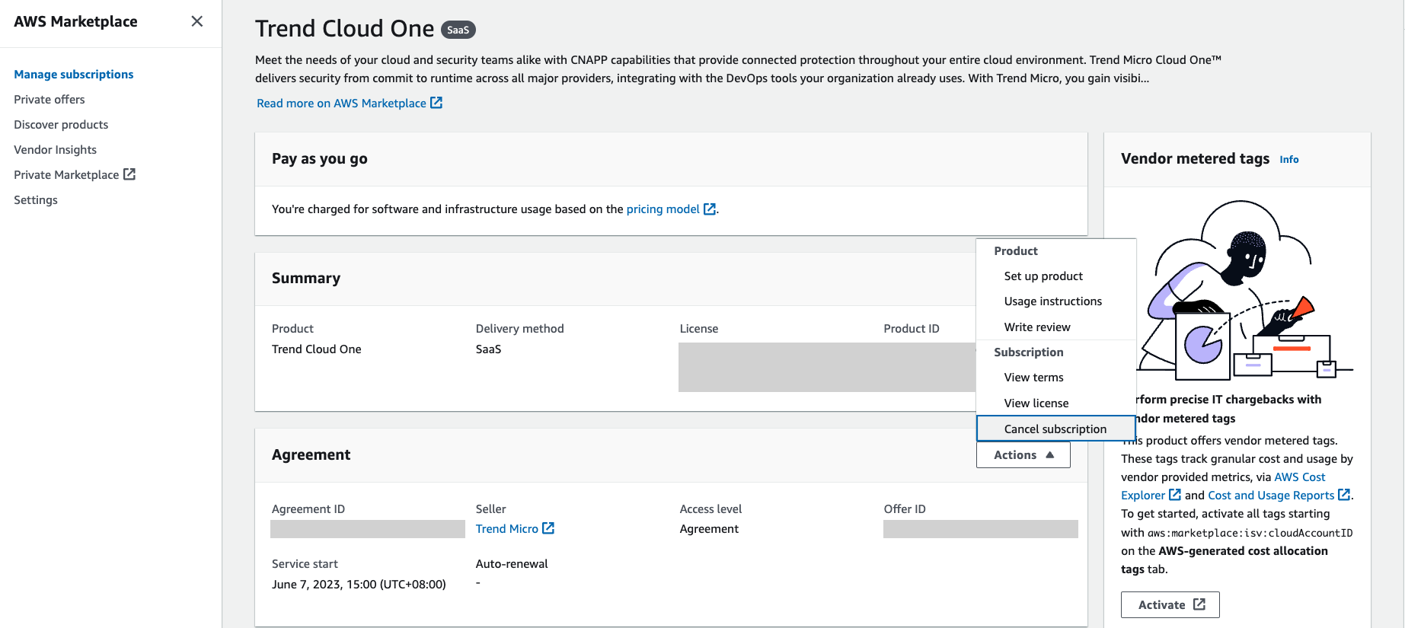Click external icon after Cost and Usage Reports

pyautogui.click(x=1344, y=495)
